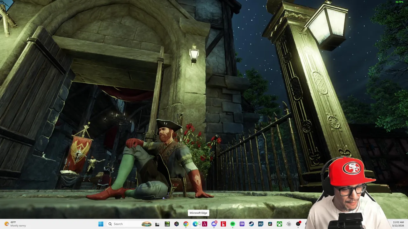Image resolution: width=408 pixels, height=229 pixels.
Task: Open the Windows Start menu
Action: 101,224
